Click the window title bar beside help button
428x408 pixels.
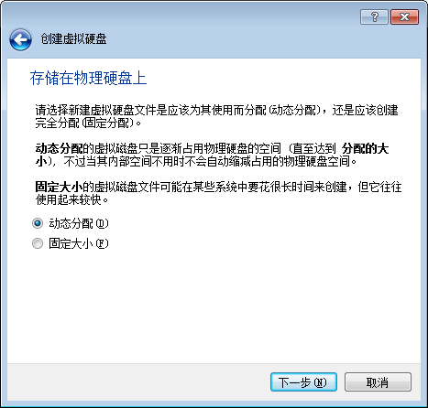coord(214,16)
